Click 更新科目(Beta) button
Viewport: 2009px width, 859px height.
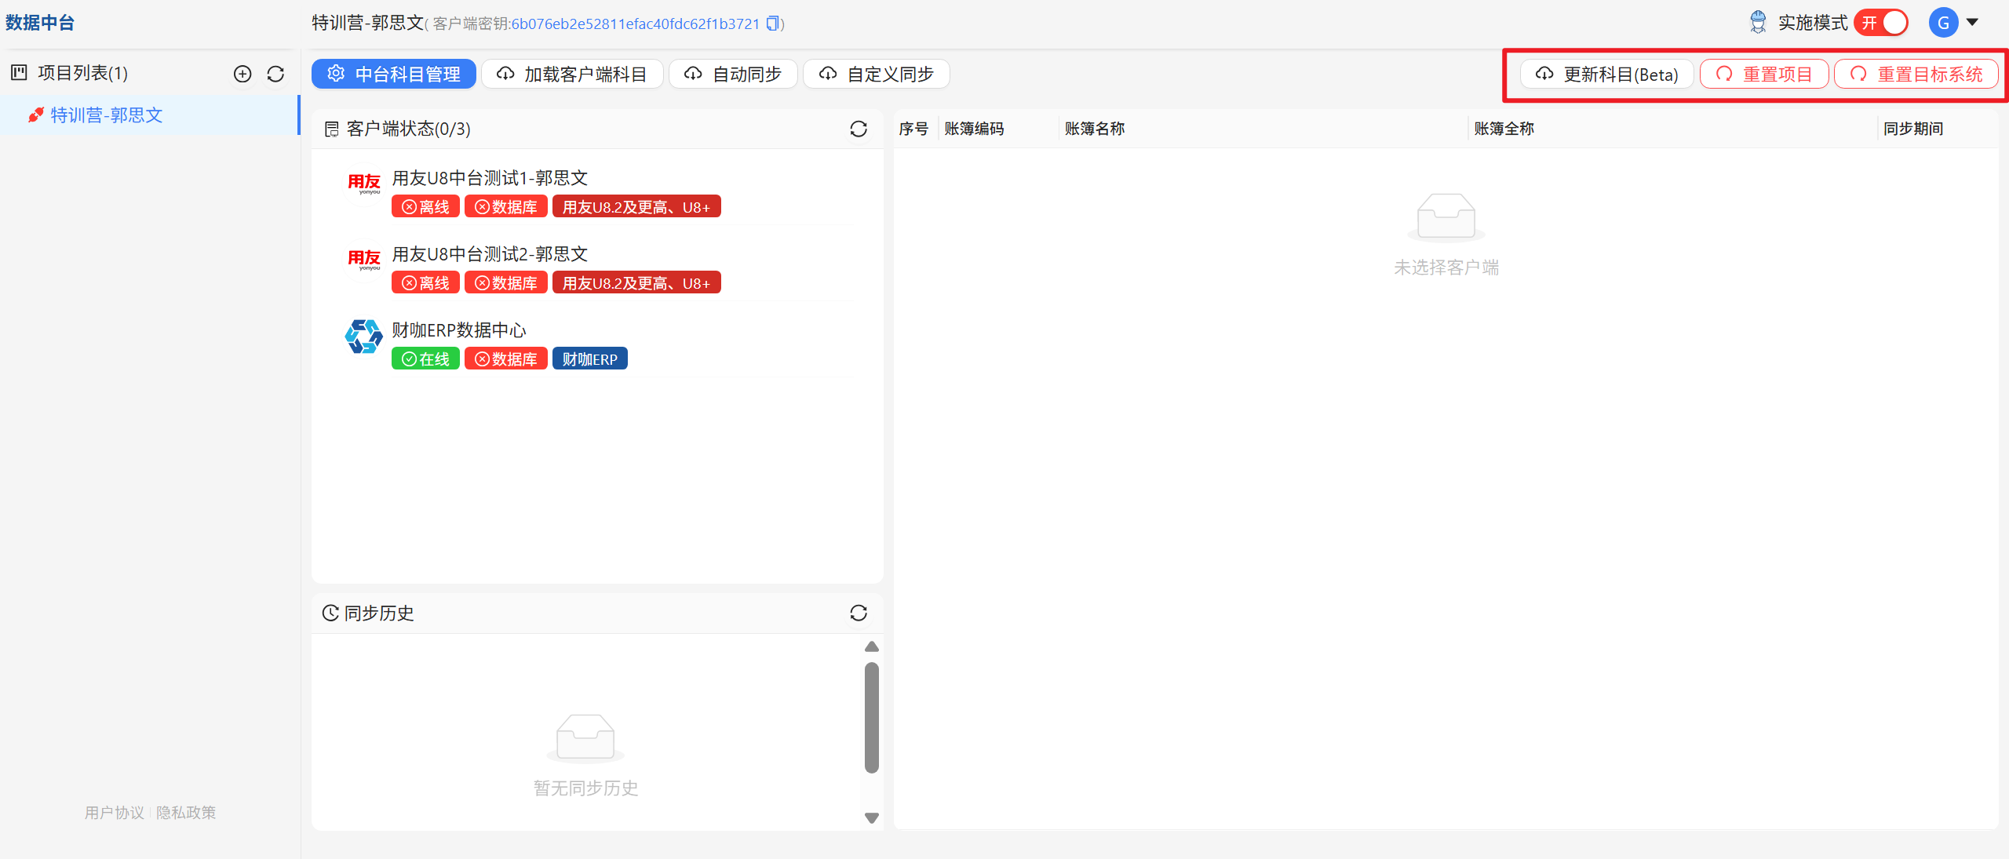point(1606,75)
